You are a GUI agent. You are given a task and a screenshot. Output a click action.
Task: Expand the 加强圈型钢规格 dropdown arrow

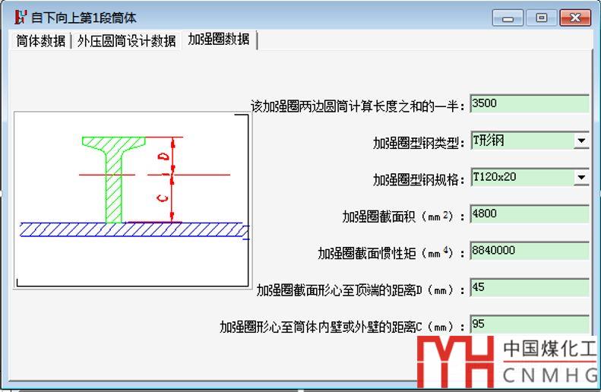[581, 177]
